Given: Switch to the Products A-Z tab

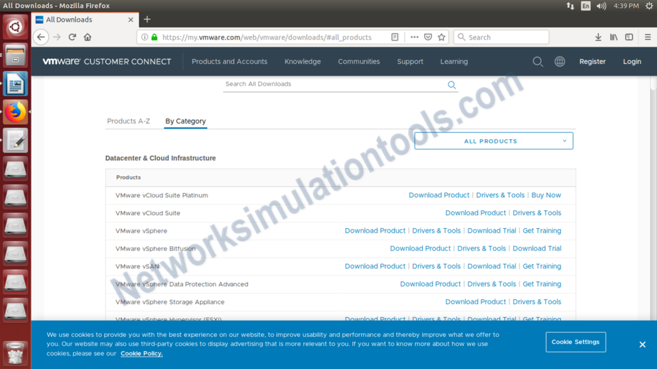Looking at the screenshot, I should pyautogui.click(x=128, y=121).
